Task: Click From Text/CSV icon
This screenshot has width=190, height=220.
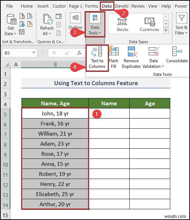Action: click(x=22, y=16)
